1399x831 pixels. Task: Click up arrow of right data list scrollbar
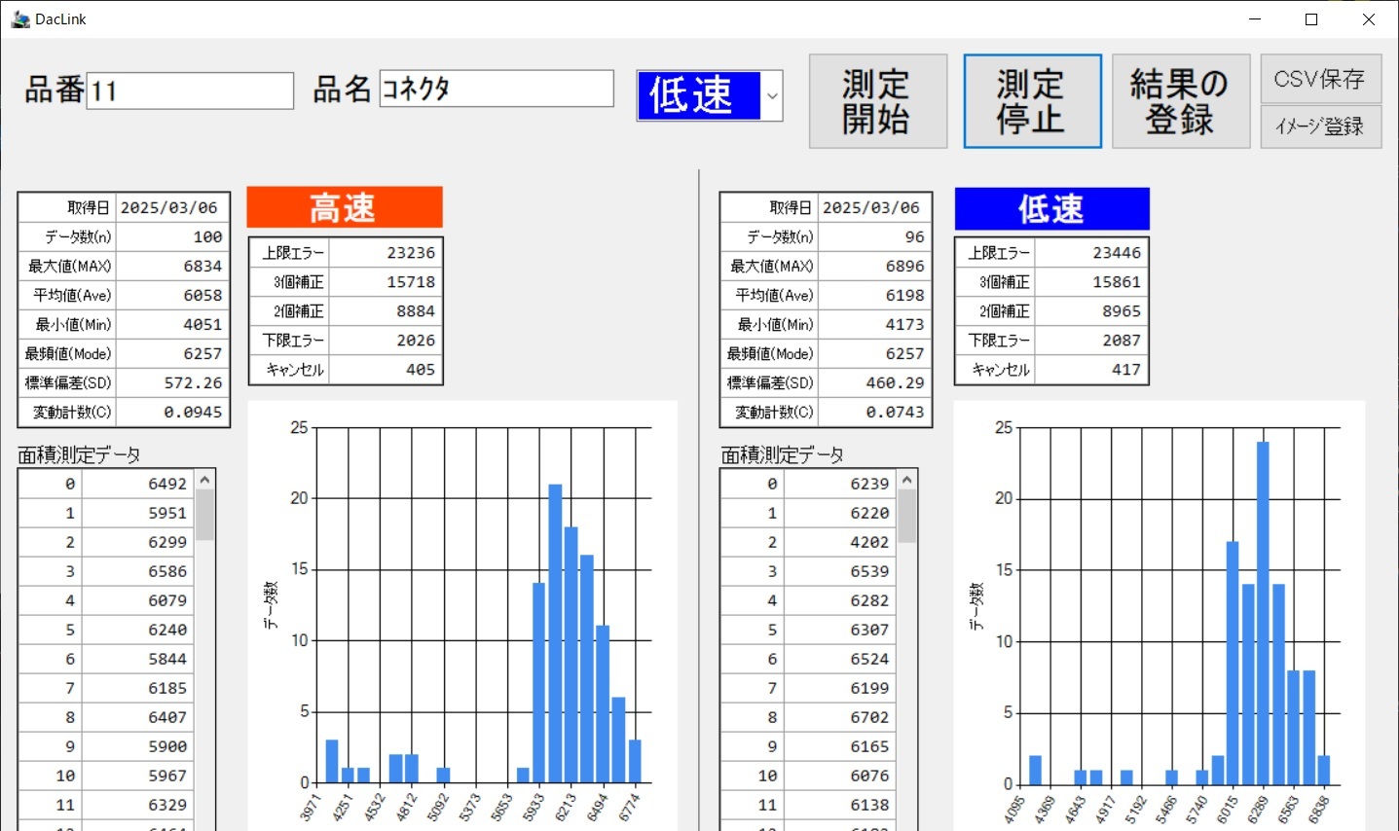coord(906,480)
